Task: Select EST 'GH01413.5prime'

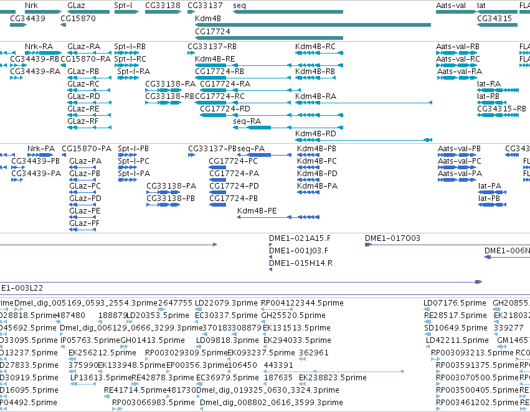Action: point(153,340)
